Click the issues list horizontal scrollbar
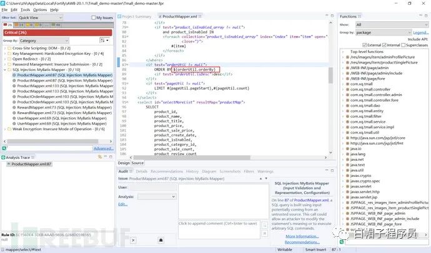This screenshot has width=431, height=253. click(x=52, y=141)
